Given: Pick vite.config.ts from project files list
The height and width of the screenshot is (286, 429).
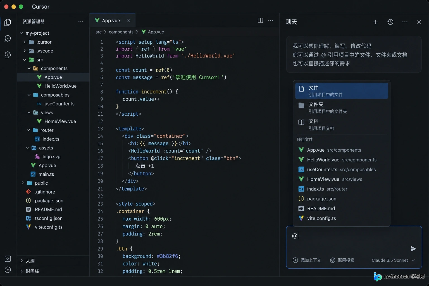Looking at the screenshot, I should click(342, 218).
